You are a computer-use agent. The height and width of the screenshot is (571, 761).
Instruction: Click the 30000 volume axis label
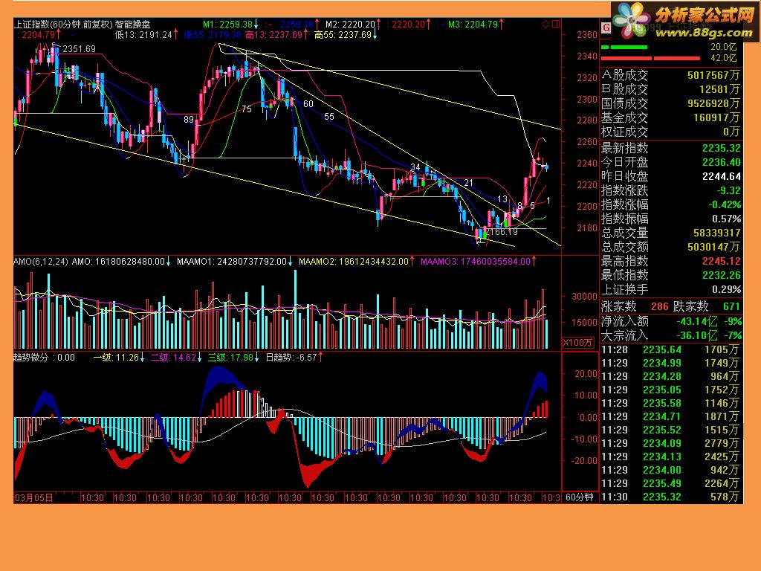pyautogui.click(x=584, y=297)
